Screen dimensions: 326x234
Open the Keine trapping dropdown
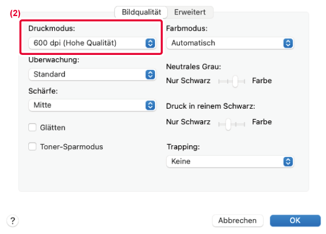tap(230, 161)
